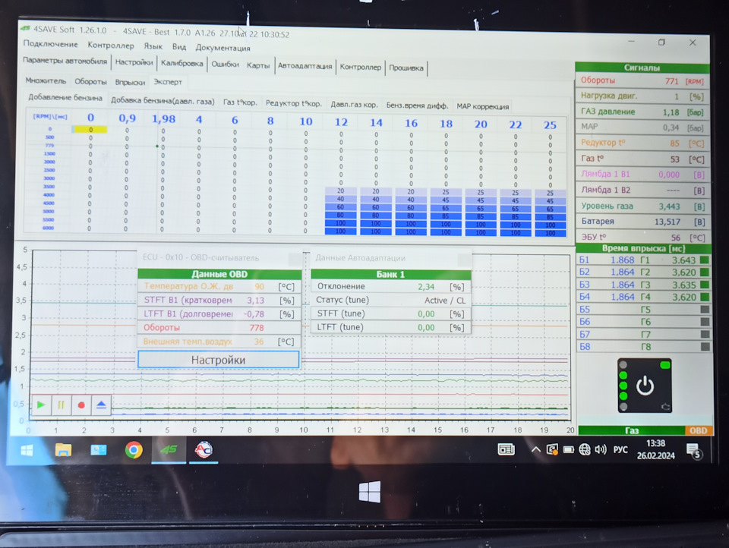The image size is (729, 548).
Task: Toggle the Г6 injector gray indicator
Action: coord(705,322)
